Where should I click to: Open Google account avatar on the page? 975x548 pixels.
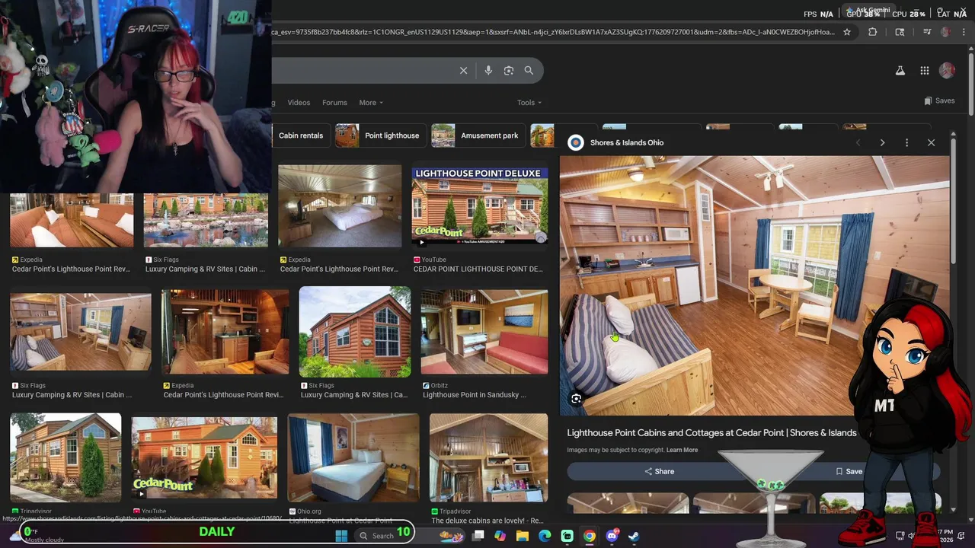click(x=948, y=71)
